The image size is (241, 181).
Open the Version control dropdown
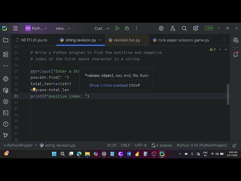click(63, 28)
